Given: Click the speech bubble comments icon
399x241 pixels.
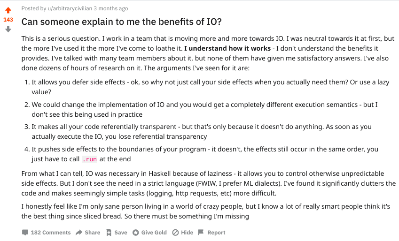Looking at the screenshot, I should pos(25,233).
